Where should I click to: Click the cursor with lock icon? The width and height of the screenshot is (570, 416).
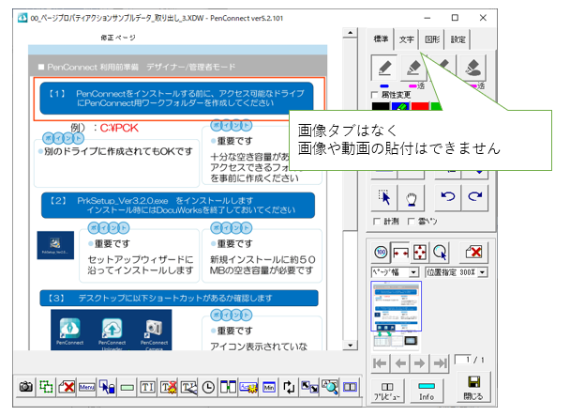tap(107, 387)
